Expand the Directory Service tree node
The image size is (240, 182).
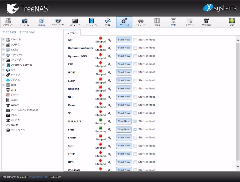[3, 65]
